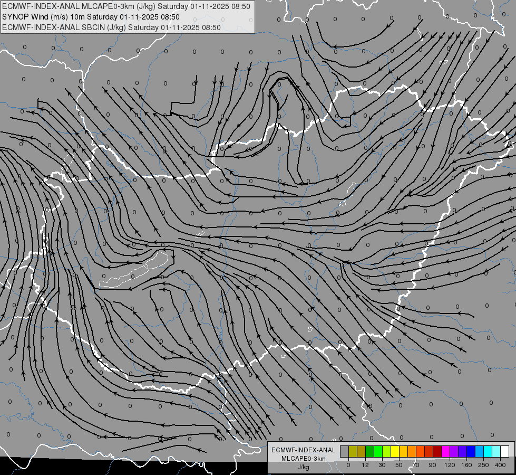Click the 120 value on legend scale
This screenshot has width=516, height=475.
pos(450,465)
